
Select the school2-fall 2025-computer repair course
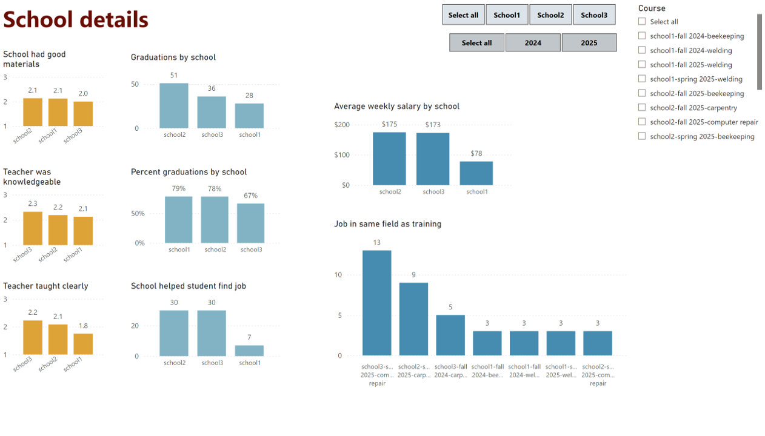tap(641, 122)
